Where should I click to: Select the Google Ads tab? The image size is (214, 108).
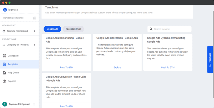52,29
